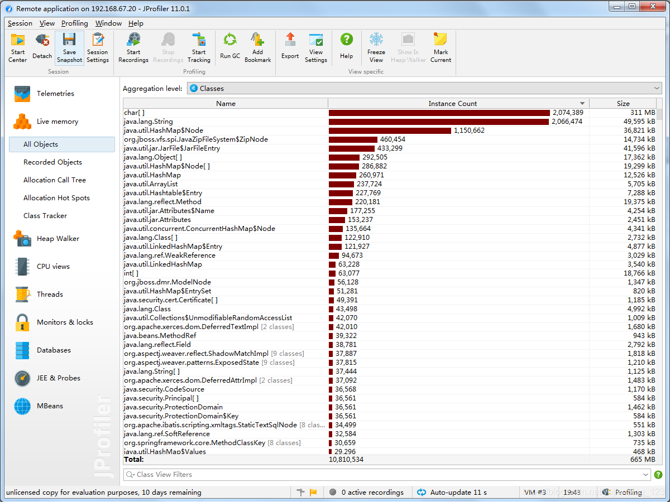
Task: Select java.util.HashMap$Node row
Action: click(x=390, y=131)
